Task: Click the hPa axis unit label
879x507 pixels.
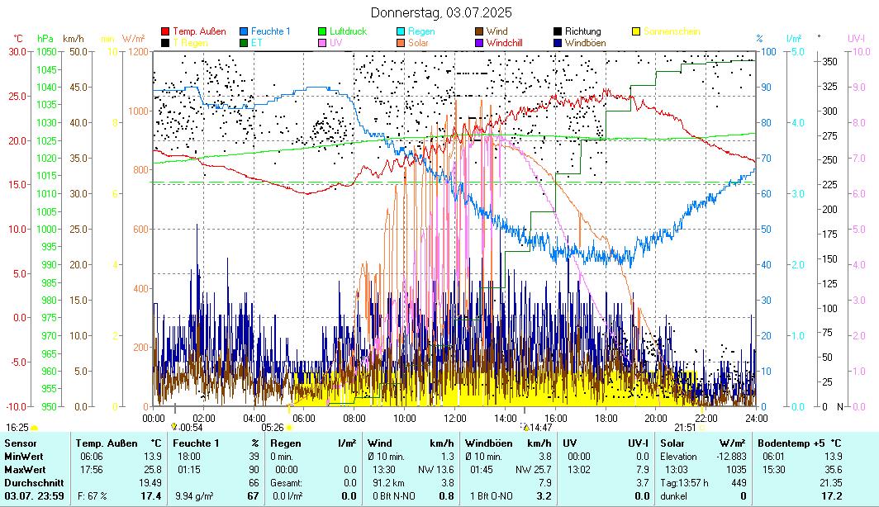Action: 45,39
